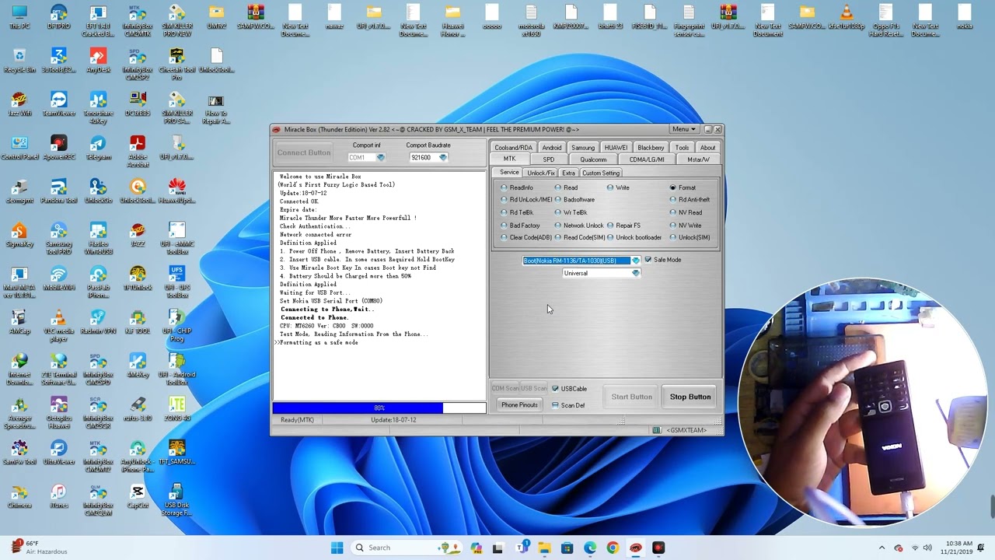Open the 3uTools desktop shortcut
The width and height of the screenshot is (995, 560).
[x=58, y=61]
